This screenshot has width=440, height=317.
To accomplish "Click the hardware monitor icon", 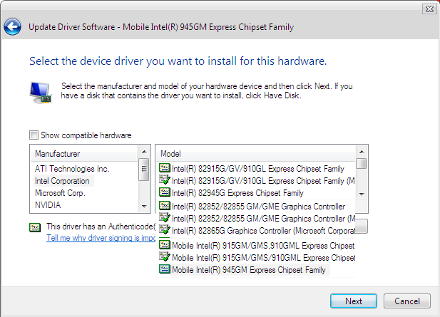I will (41, 93).
